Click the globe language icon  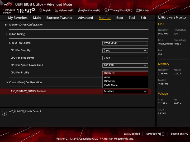[41, 10]
